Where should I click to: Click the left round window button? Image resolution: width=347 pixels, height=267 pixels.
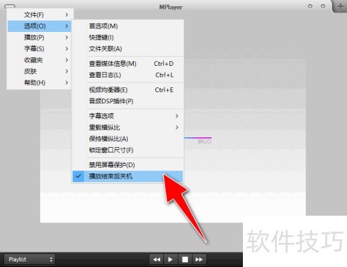310,7
